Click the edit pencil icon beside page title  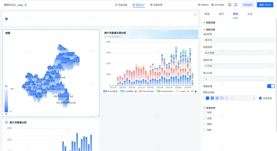coord(26,5)
